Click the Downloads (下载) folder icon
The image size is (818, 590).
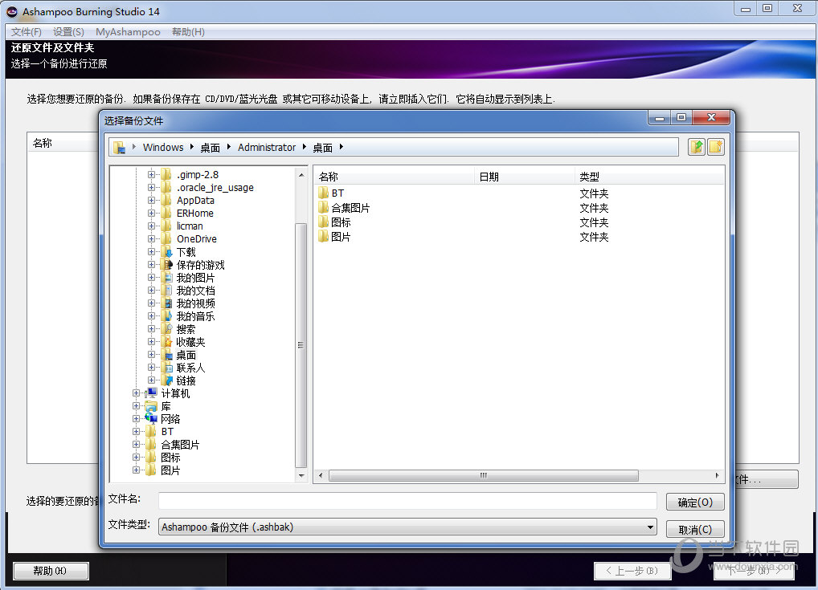[166, 252]
